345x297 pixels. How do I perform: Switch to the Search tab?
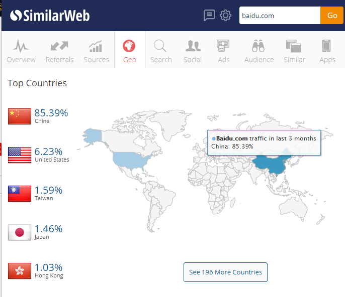(x=161, y=51)
